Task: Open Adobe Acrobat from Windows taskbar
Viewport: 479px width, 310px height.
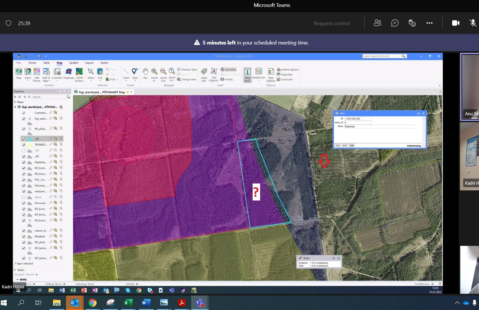Action: click(x=182, y=303)
